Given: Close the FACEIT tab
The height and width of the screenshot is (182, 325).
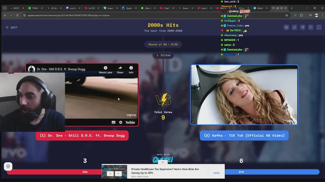Looking at the screenshot, I should coord(23,8).
